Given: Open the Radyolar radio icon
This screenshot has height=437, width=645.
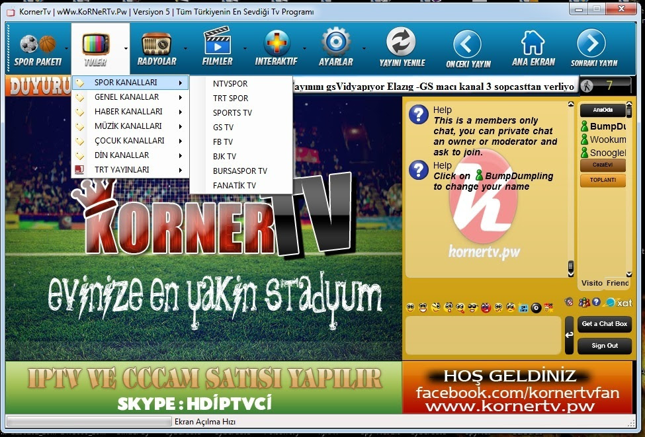Looking at the screenshot, I should click(156, 44).
